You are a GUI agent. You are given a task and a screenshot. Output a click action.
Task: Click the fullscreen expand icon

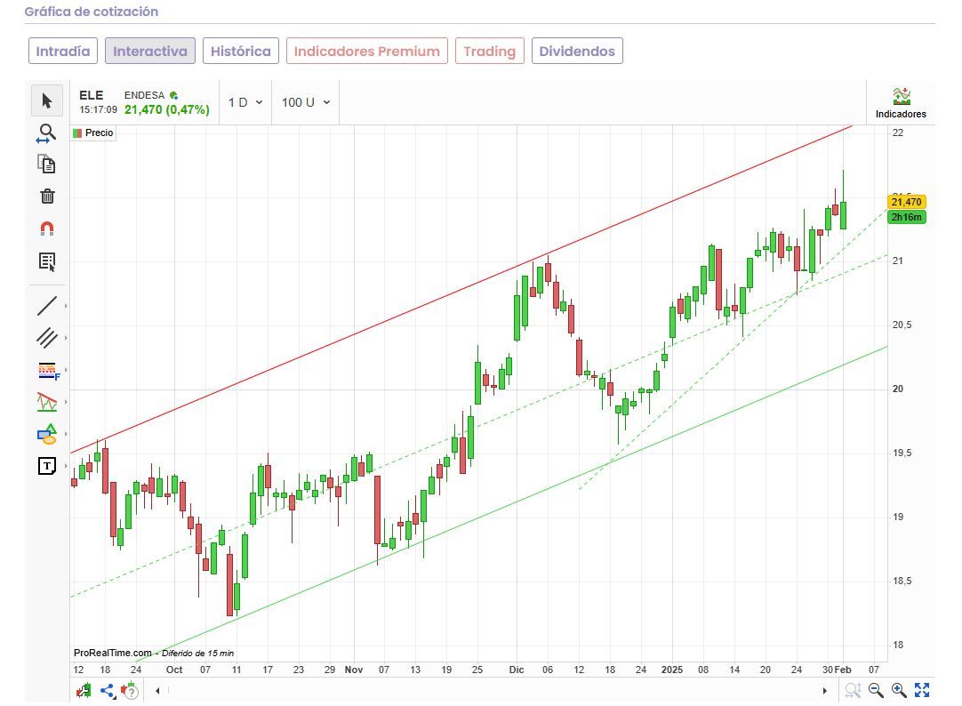(922, 690)
